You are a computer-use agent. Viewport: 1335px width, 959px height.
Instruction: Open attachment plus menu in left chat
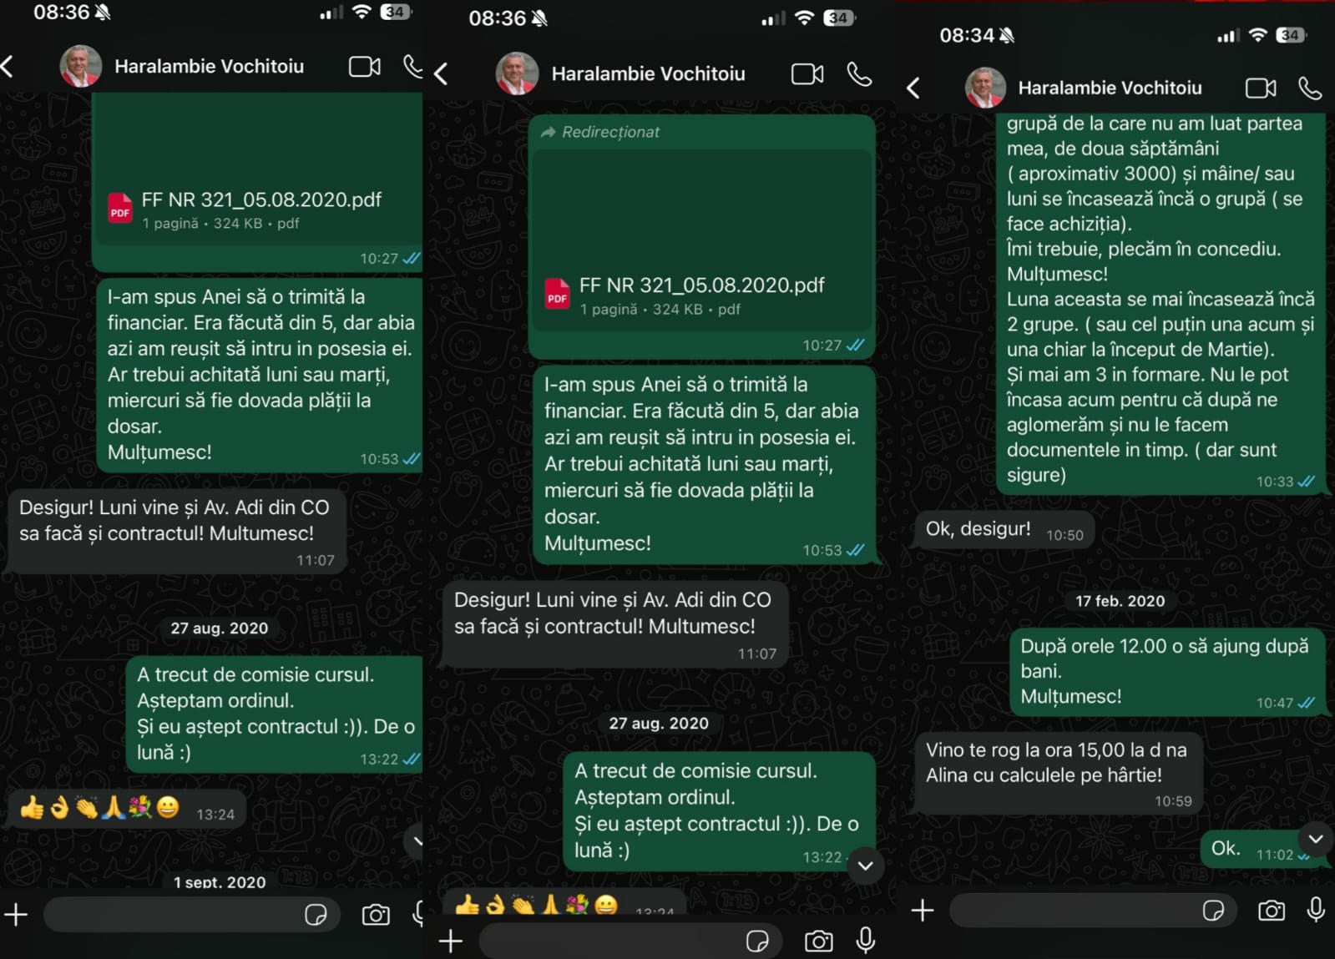(16, 915)
